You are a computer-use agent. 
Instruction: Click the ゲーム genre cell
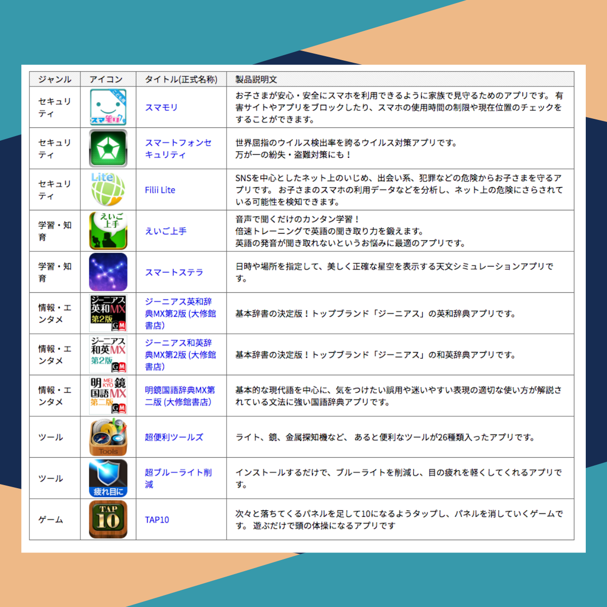coord(55,519)
